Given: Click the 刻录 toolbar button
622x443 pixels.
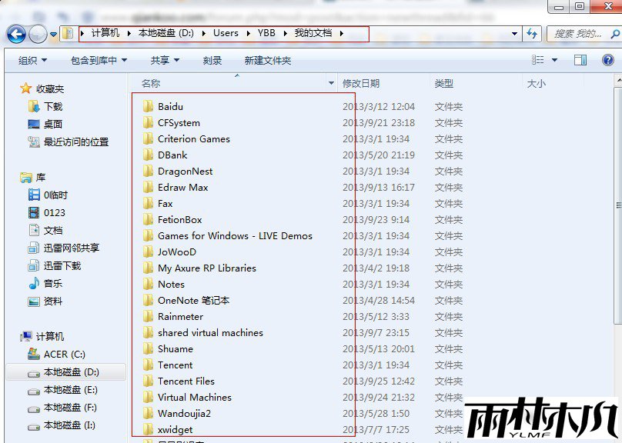Looking at the screenshot, I should [x=212, y=61].
